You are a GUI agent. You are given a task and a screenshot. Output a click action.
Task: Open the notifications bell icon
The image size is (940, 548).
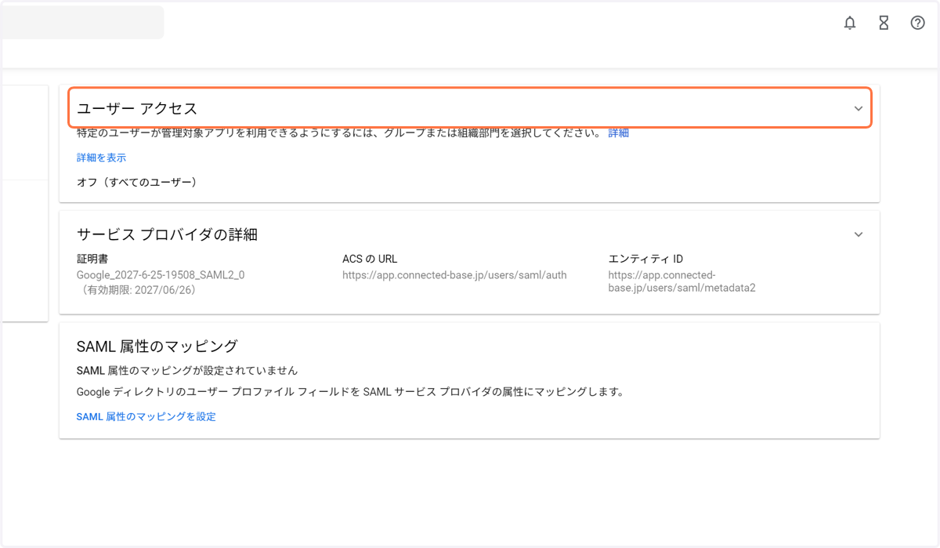tap(850, 24)
